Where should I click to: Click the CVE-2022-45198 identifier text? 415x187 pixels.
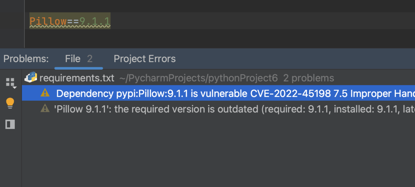pyautogui.click(x=290, y=94)
